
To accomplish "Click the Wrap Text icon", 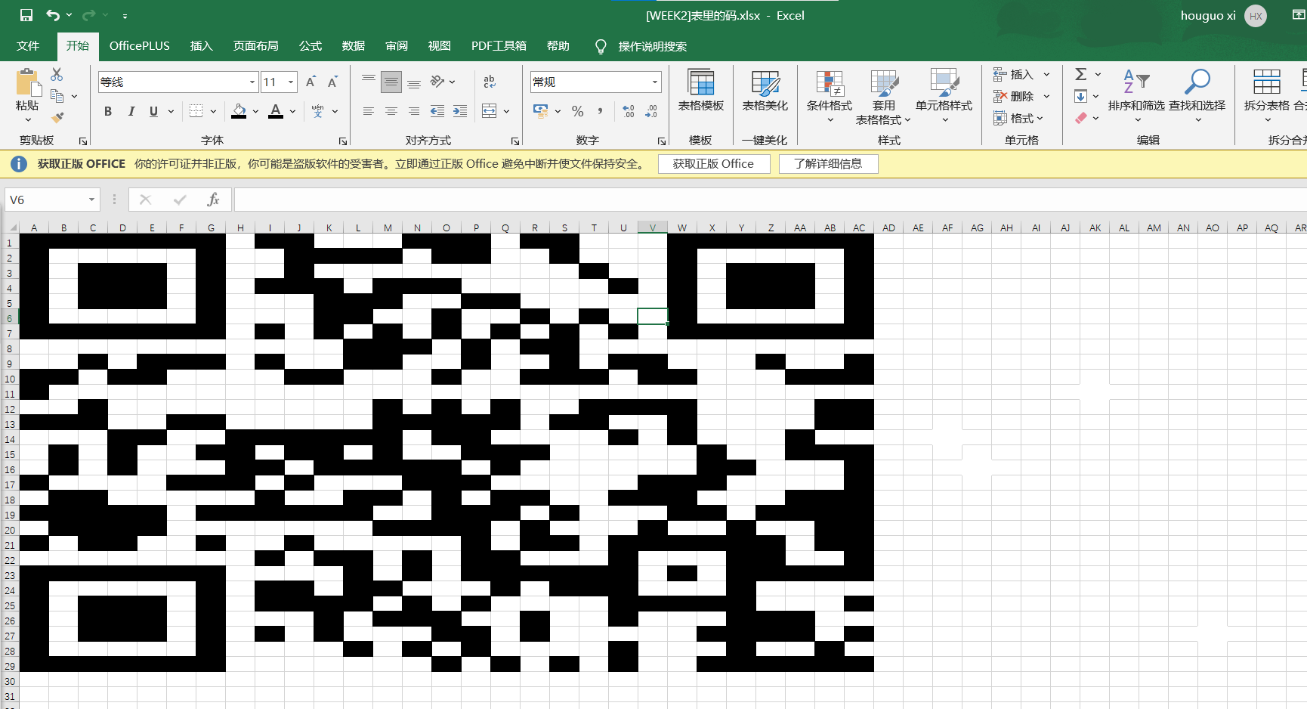I will pos(490,82).
